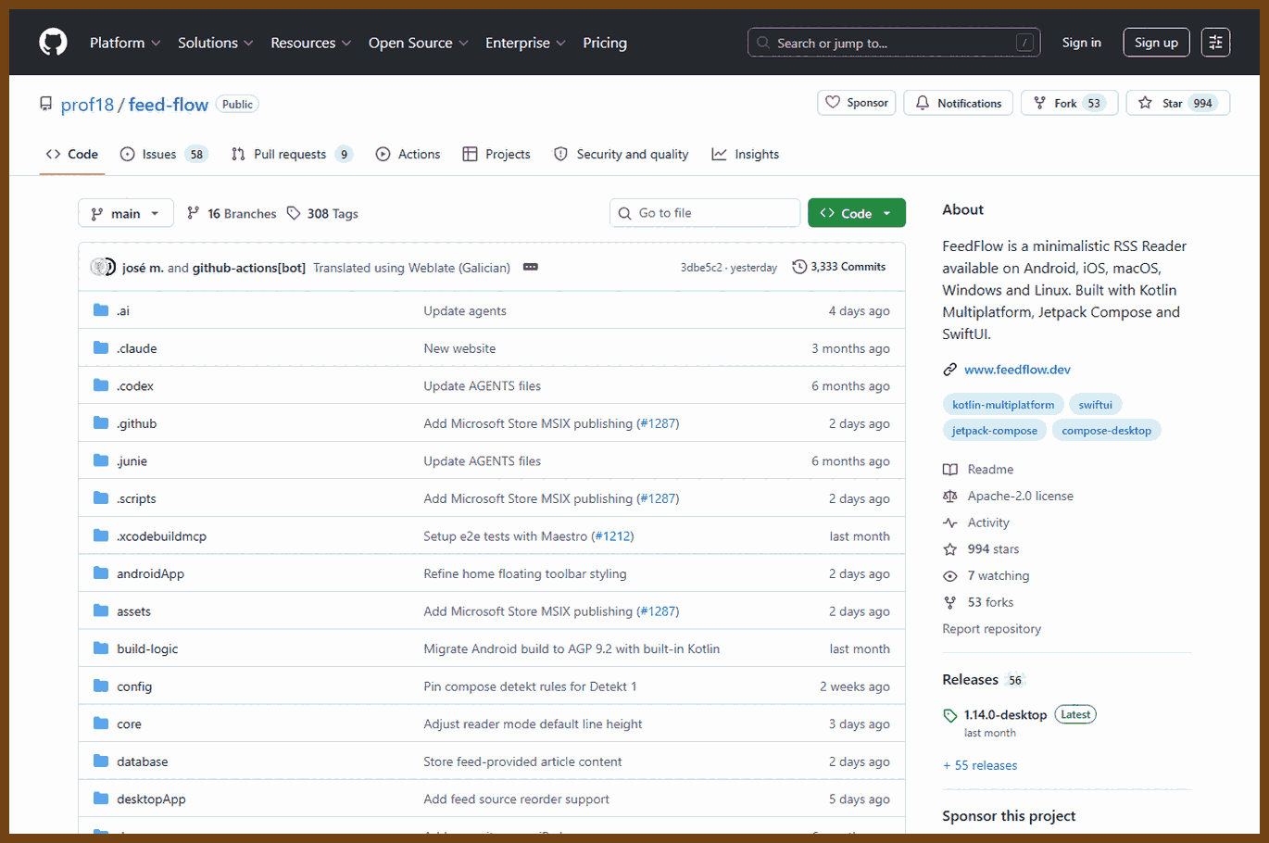Star the feed-flow repository

(1177, 103)
